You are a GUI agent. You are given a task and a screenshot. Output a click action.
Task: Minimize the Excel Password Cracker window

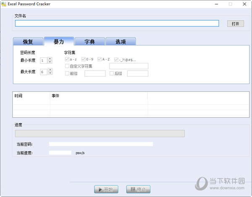[216, 4]
